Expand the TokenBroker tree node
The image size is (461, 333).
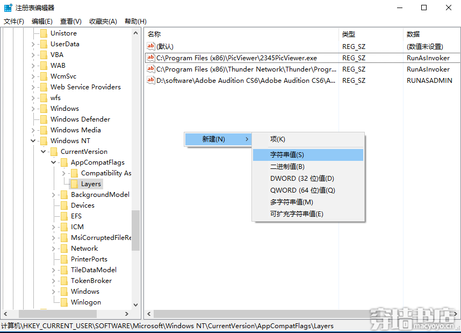click(x=54, y=281)
